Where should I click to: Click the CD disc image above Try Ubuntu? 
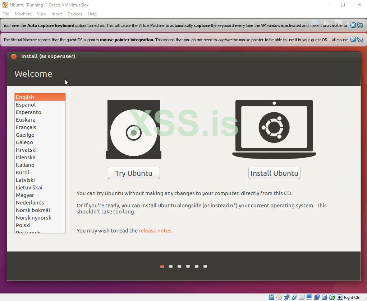pyautogui.click(x=134, y=130)
